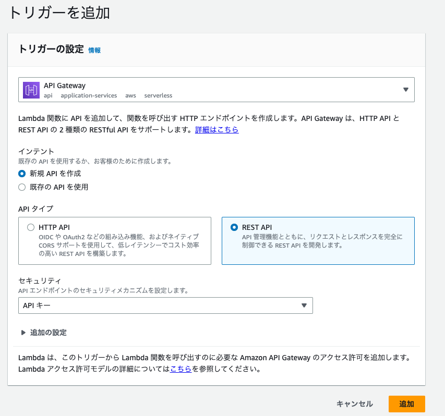Open the セキュリティ API キー dropdown
445x416 pixels.
coord(165,305)
